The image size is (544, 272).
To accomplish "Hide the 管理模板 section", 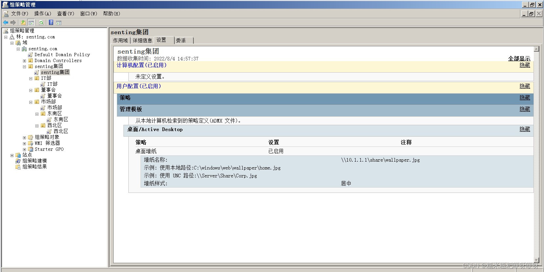I will (x=525, y=109).
